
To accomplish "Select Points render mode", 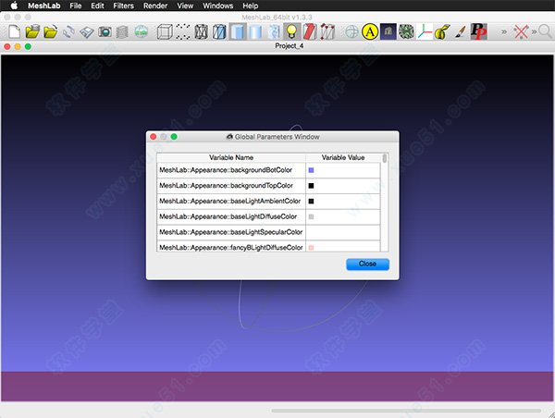I will [182, 31].
